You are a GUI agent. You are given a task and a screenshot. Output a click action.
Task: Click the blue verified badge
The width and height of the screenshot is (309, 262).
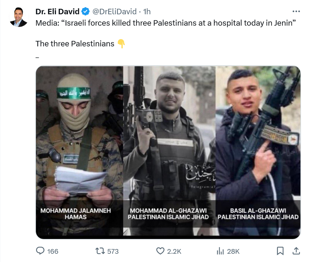[x=85, y=12]
